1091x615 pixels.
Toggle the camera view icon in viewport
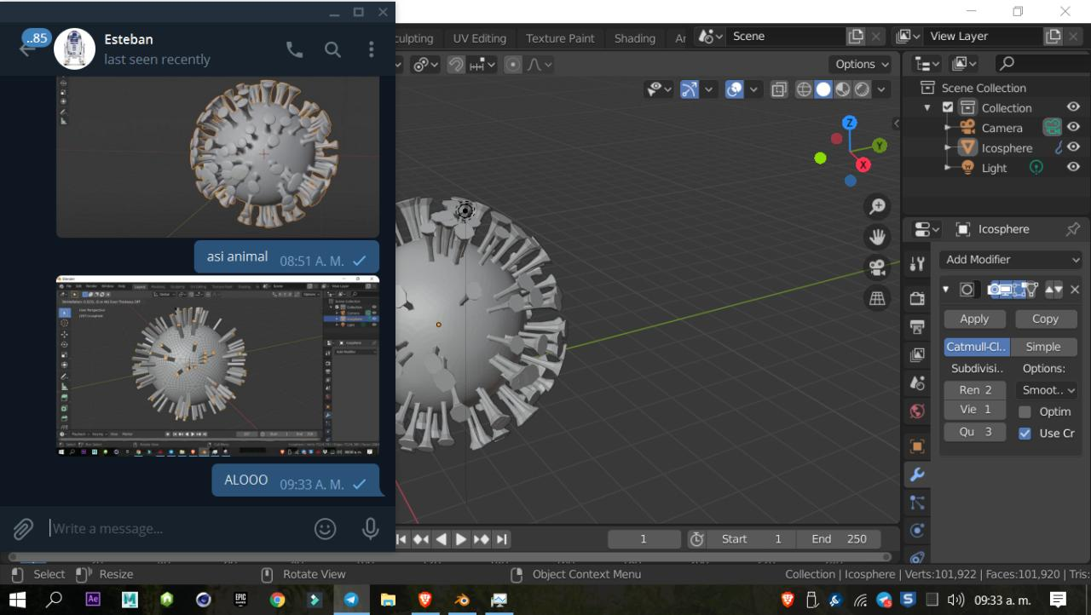(876, 267)
